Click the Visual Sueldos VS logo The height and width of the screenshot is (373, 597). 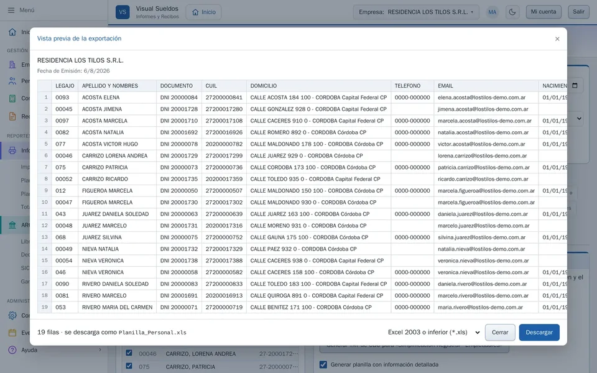123,12
